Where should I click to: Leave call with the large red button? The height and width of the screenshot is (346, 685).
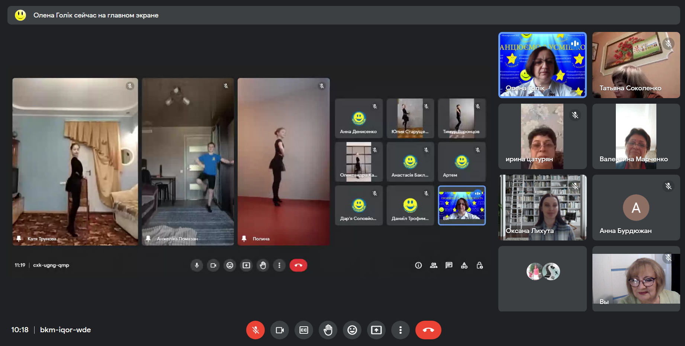[428, 330]
